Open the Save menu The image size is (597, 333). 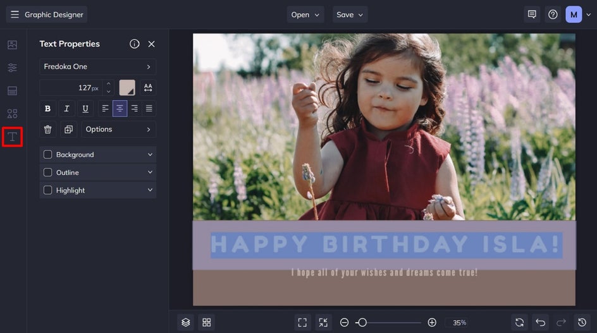click(x=350, y=15)
